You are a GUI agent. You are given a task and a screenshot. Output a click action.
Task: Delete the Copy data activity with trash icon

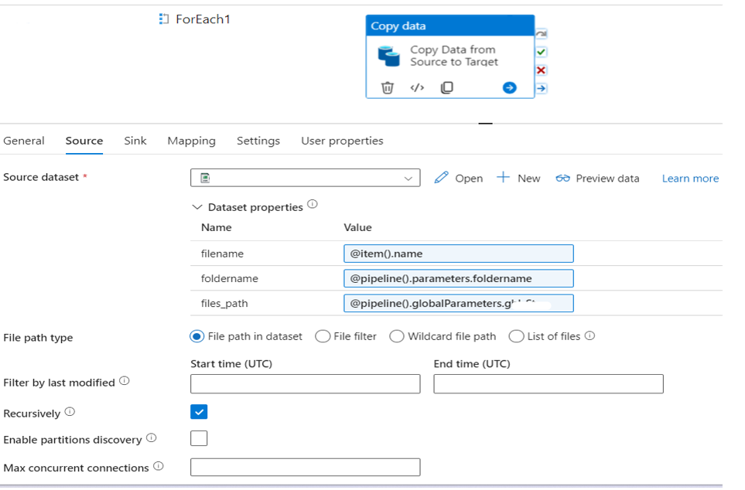tap(388, 87)
